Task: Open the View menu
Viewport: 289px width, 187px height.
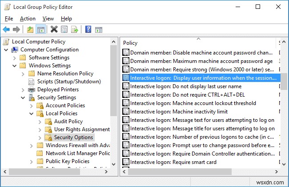Action: 48,19
